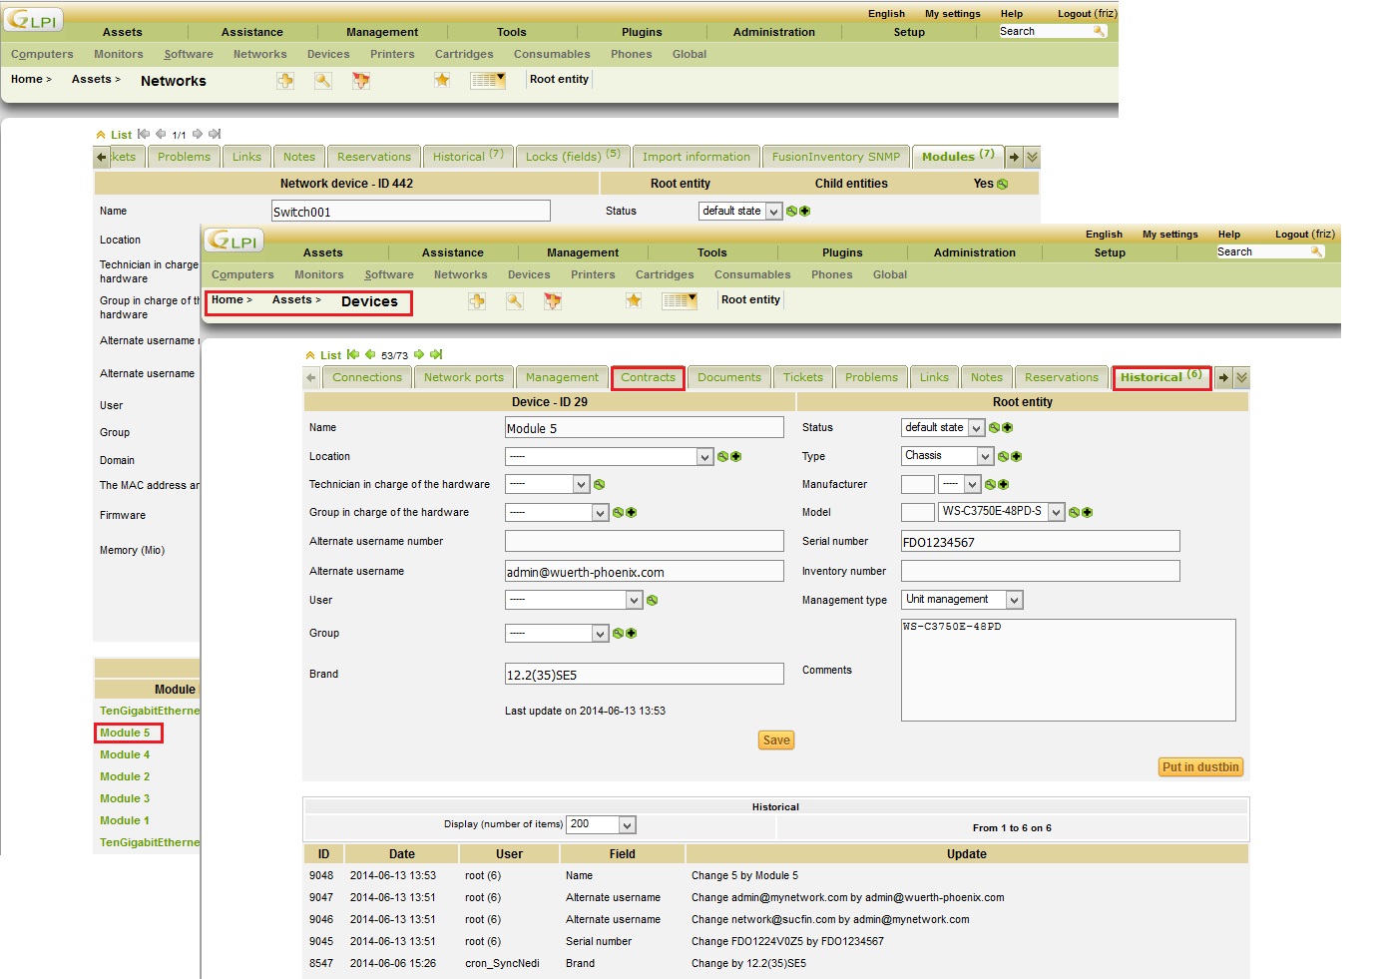
Task: Open the Administration menu in the Devices window
Action: click(974, 252)
